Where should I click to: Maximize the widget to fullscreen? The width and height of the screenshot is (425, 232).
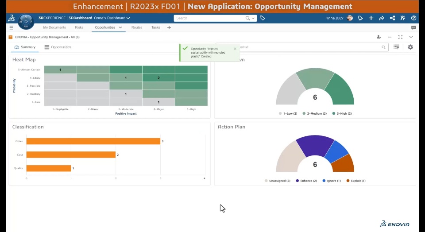click(400, 37)
